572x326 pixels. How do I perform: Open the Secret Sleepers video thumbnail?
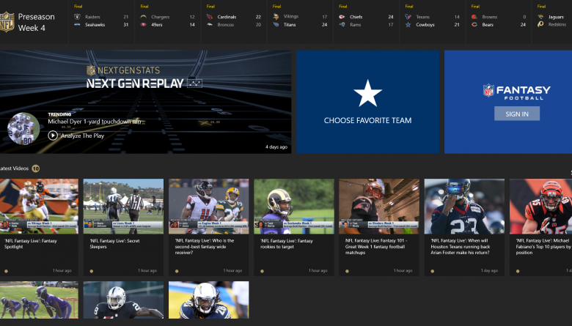(x=123, y=206)
